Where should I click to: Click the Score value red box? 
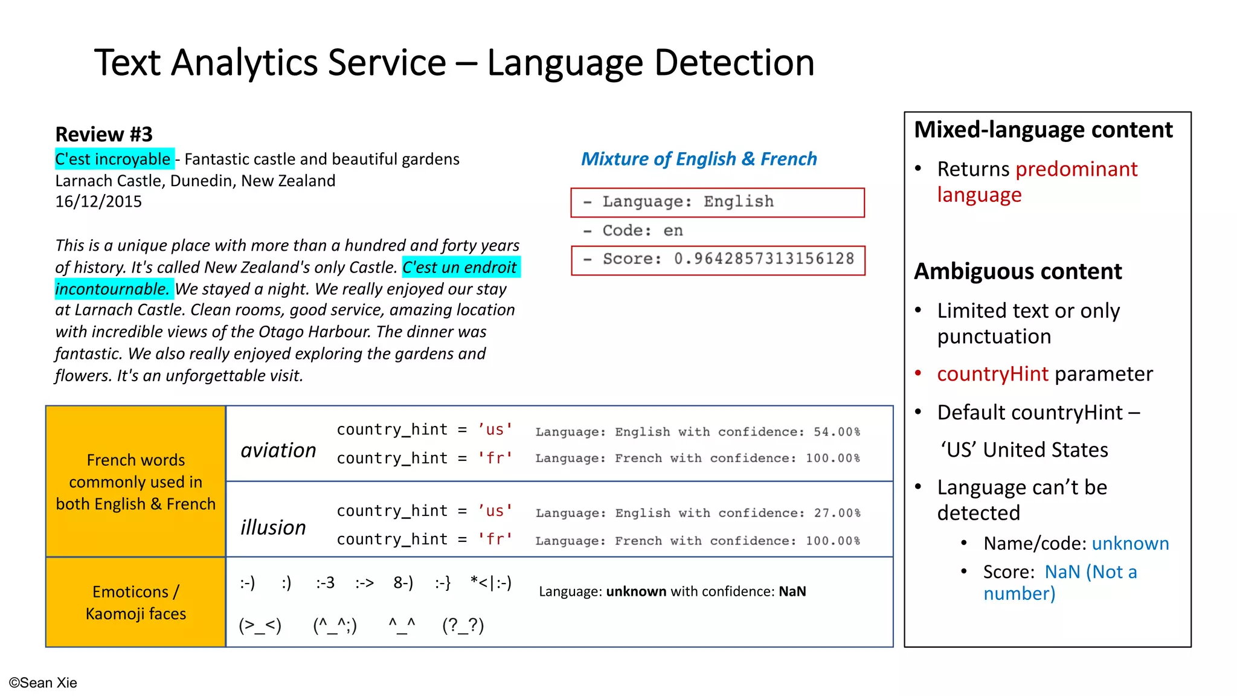pyautogui.click(x=718, y=260)
